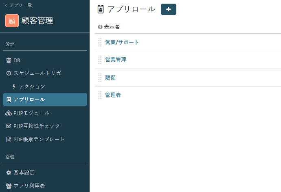281x192 pixels.
Task: Click the database icon beside DB
Action: pos(9,60)
